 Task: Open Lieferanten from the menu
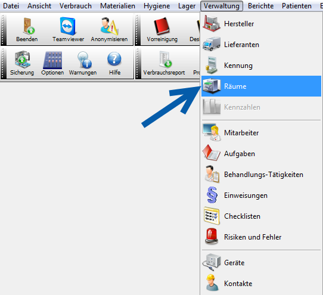261,45
